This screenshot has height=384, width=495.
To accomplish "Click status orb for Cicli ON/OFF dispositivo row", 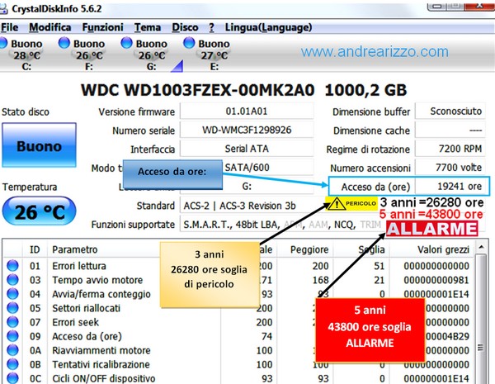I will (x=12, y=378).
